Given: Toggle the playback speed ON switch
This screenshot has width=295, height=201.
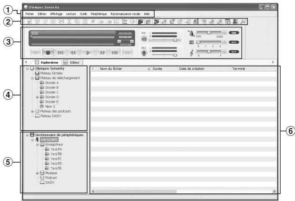Looking at the screenshot, I should pyautogui.click(x=234, y=33).
